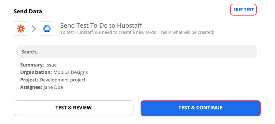Select the Assignee field label

pyautogui.click(x=31, y=87)
